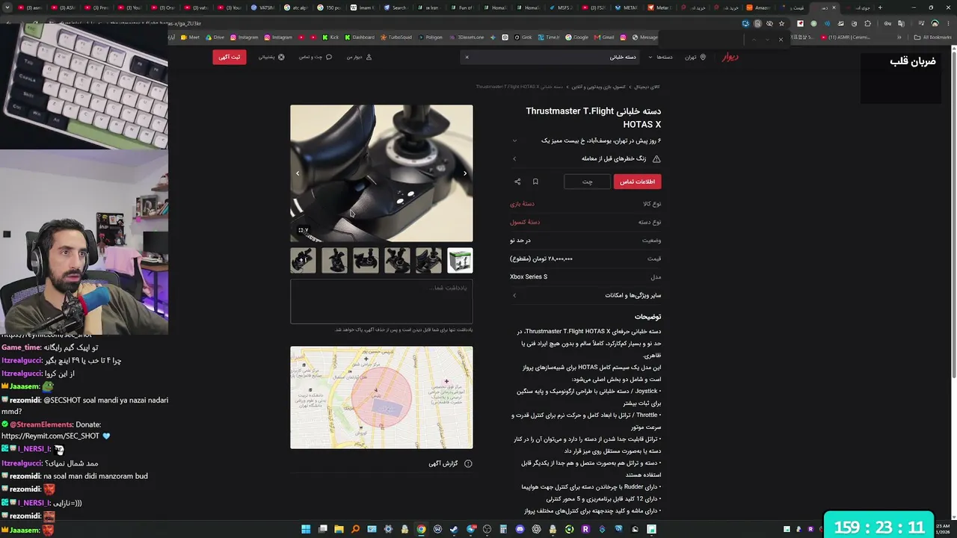Open Steam from the taskbar
This screenshot has width=957, height=538.
coord(454,530)
